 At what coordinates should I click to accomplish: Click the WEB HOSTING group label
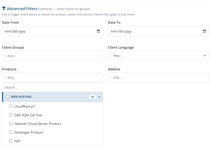tap(21, 97)
